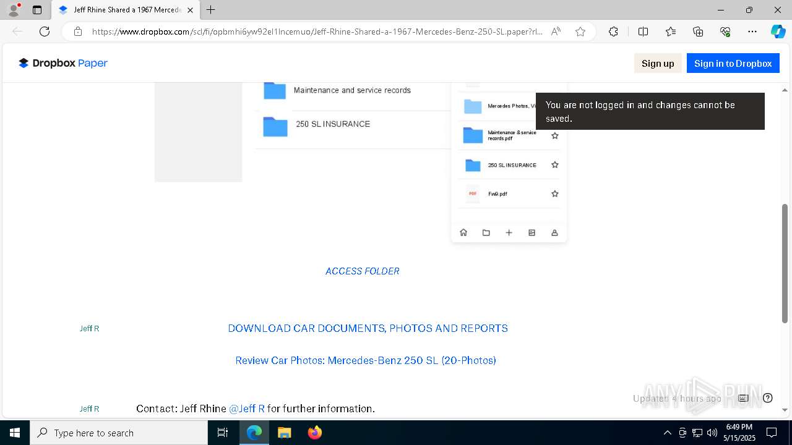Open Collections in Edge toolbar
The height and width of the screenshot is (445, 792).
[x=698, y=32]
